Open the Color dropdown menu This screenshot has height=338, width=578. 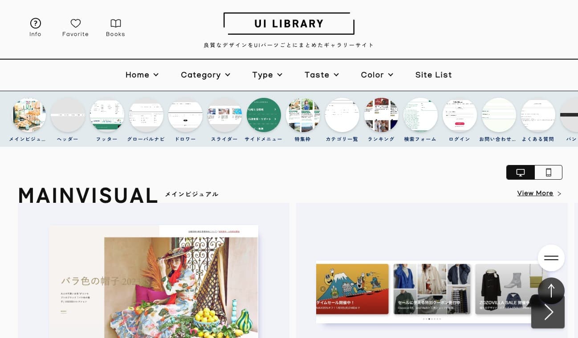click(377, 75)
